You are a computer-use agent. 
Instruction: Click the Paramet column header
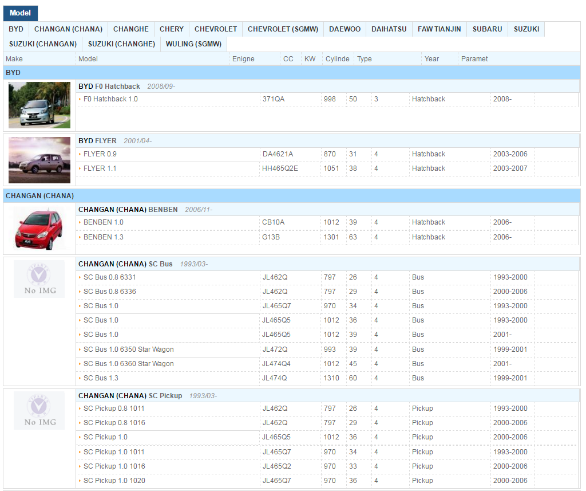pyautogui.click(x=474, y=59)
